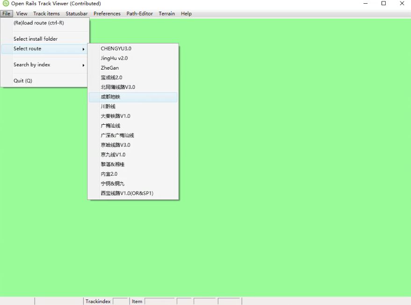Choose the 西宝线路V1.0(OR&SP1) route
Image resolution: width=411 pixels, height=305 pixels.
127,193
